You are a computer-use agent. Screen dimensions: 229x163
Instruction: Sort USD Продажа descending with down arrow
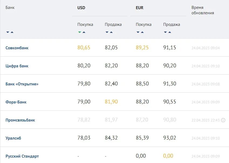click(x=107, y=32)
